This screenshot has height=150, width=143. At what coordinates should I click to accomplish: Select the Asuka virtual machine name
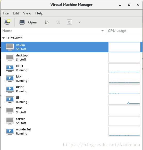pos(20,45)
